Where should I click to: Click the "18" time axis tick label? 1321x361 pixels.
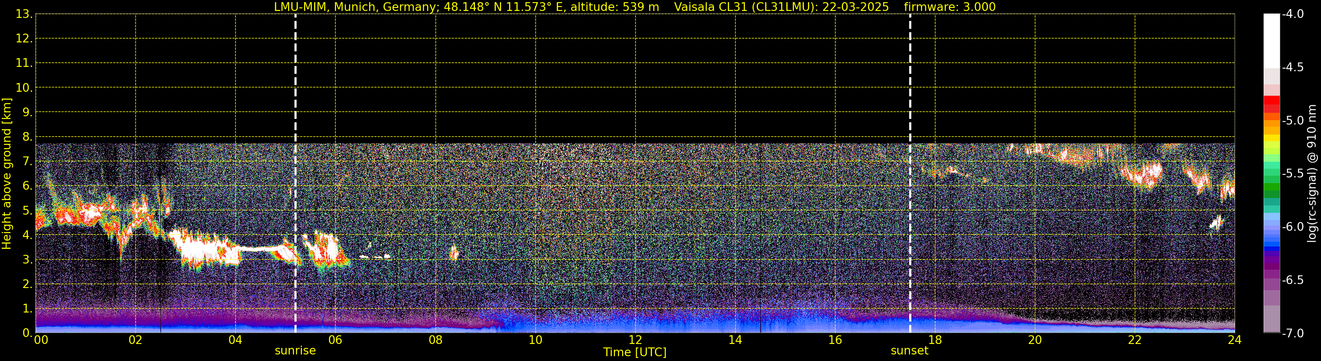coord(935,340)
